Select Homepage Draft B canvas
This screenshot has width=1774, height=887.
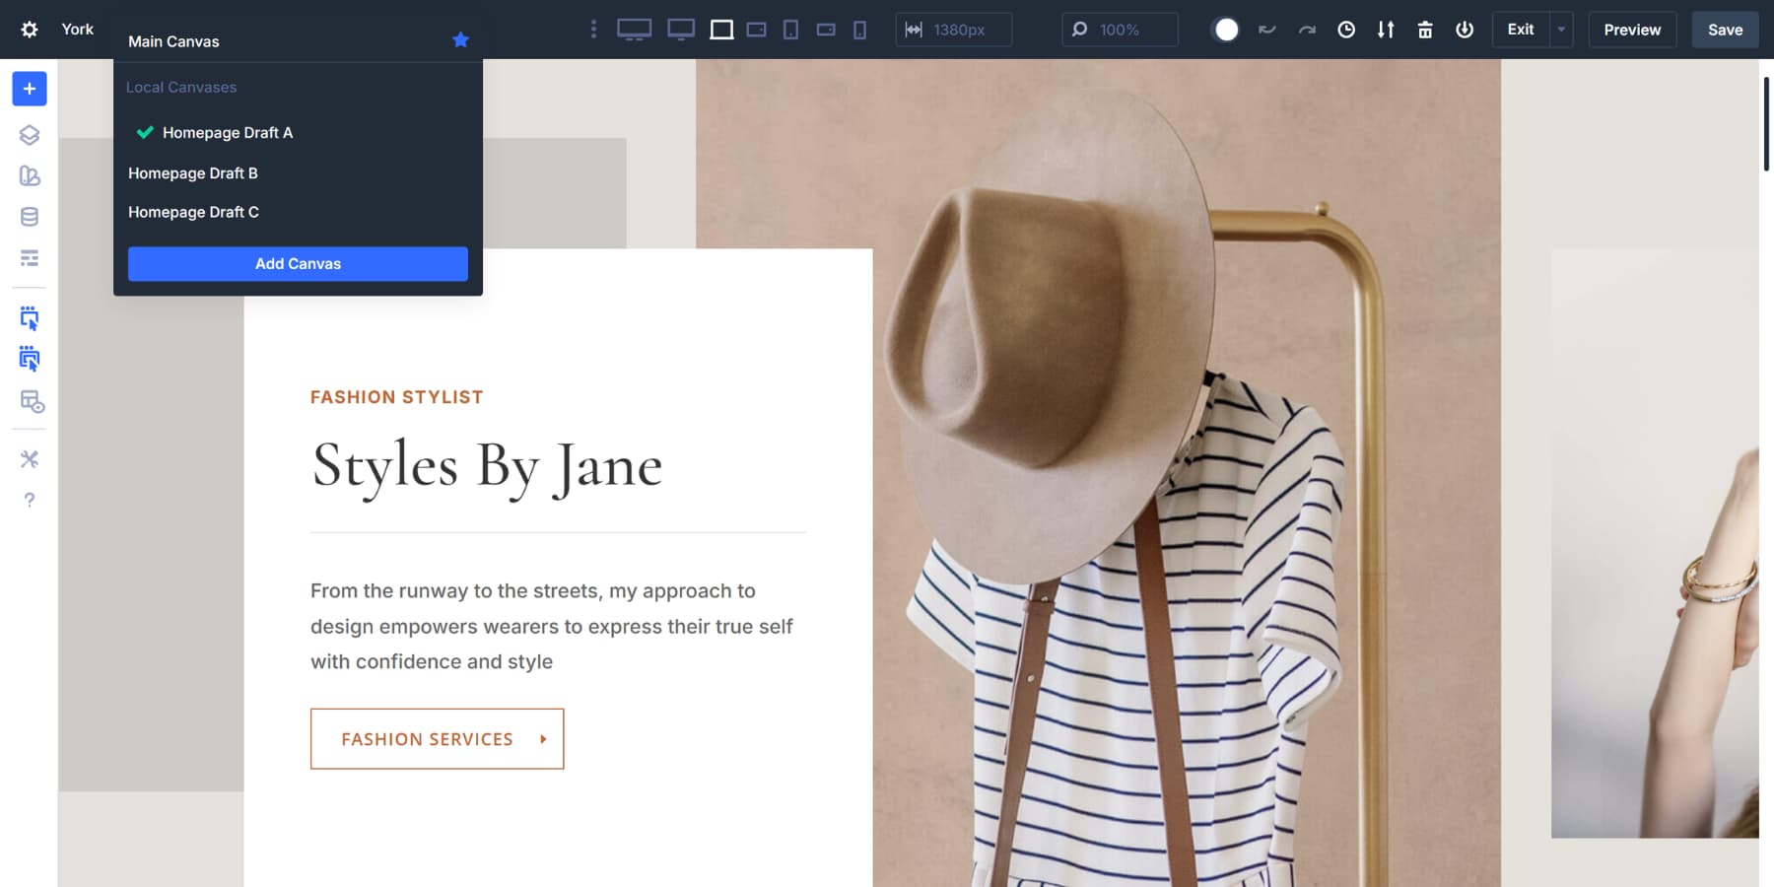point(193,172)
